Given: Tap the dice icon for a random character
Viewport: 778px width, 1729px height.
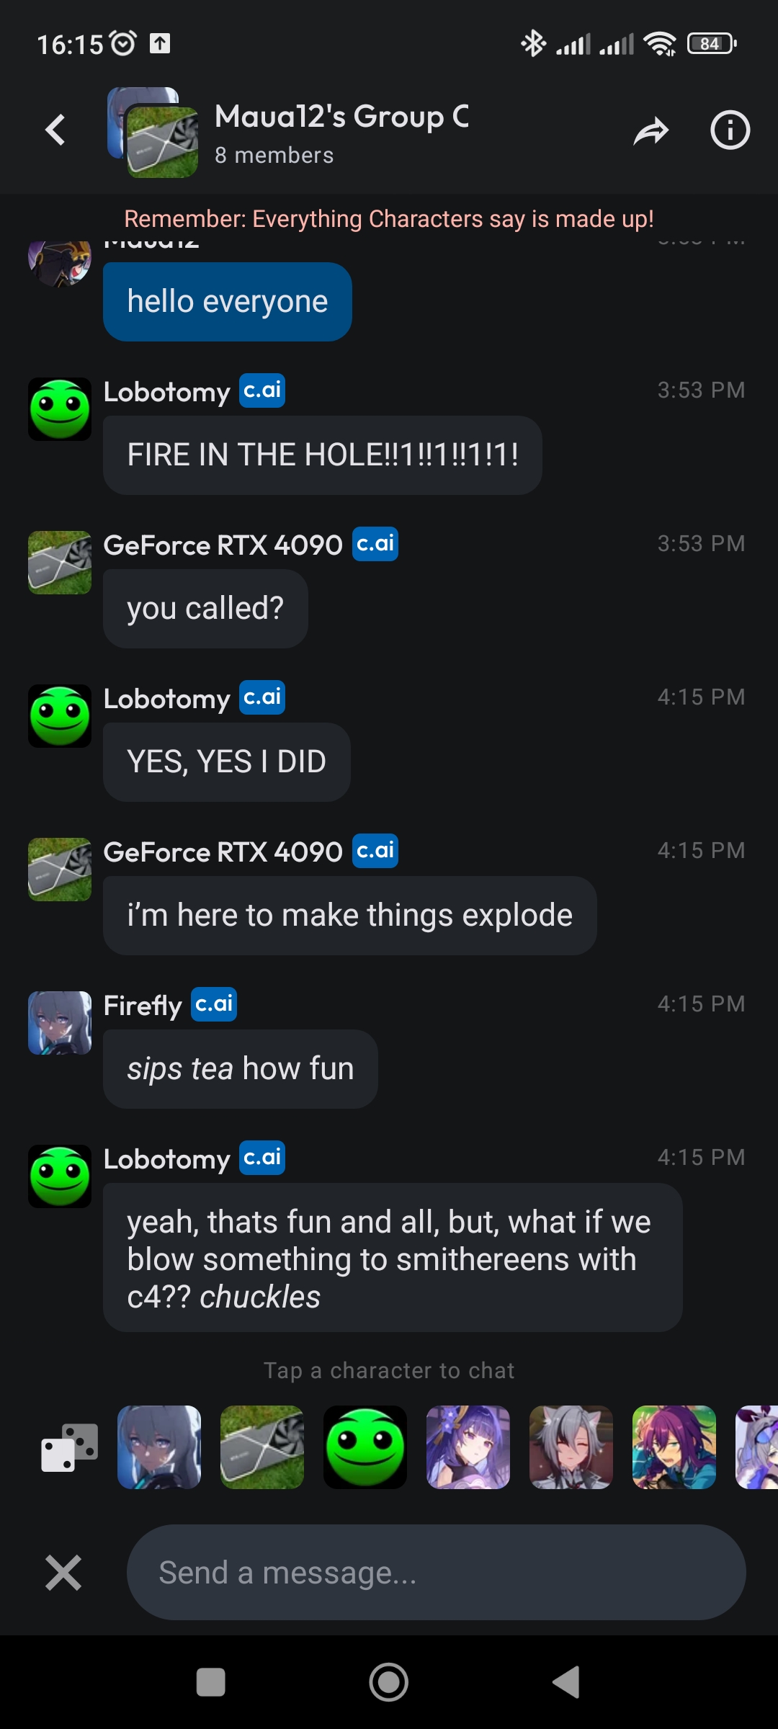Looking at the screenshot, I should [67, 1447].
